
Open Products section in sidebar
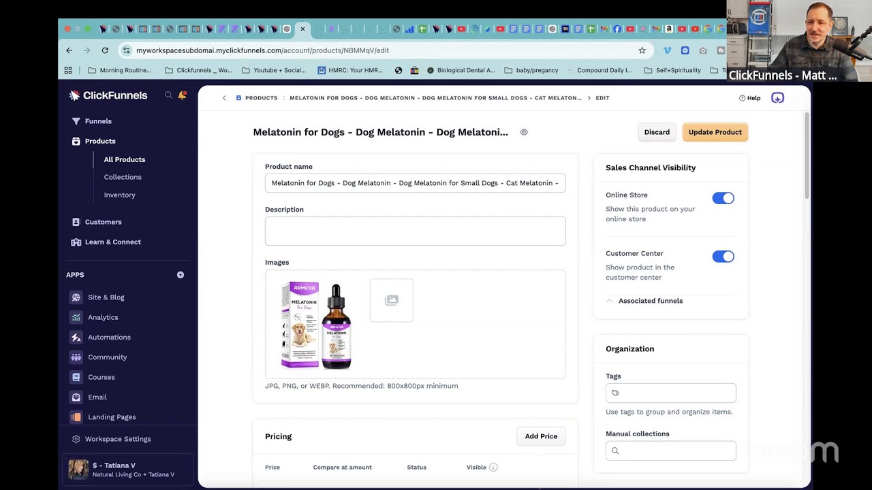[x=100, y=141]
